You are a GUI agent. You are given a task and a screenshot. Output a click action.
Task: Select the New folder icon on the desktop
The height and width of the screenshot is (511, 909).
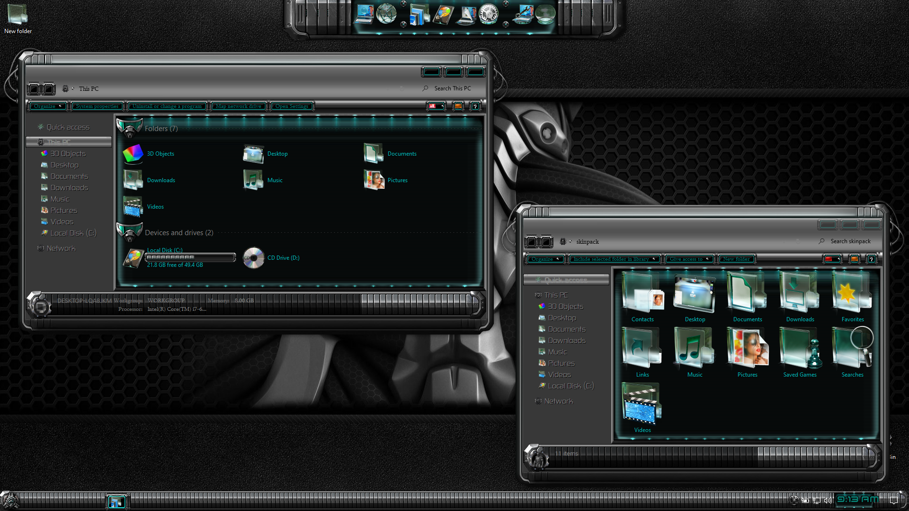(18, 19)
